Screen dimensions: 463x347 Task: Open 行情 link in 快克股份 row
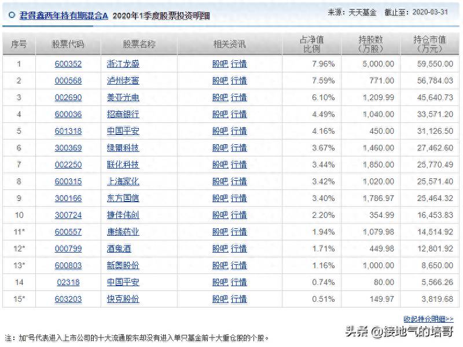(238, 299)
